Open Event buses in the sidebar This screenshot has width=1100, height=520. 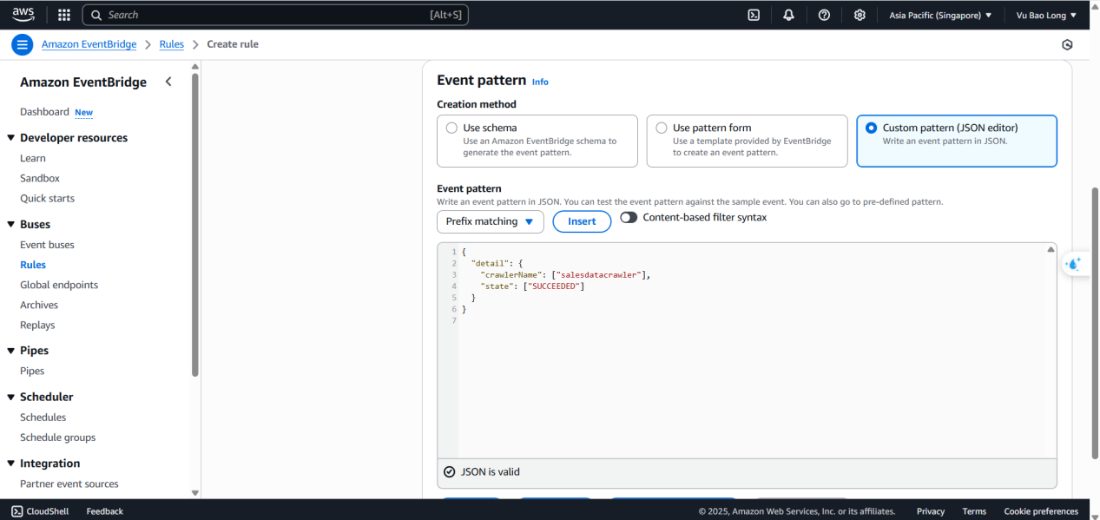(x=47, y=245)
